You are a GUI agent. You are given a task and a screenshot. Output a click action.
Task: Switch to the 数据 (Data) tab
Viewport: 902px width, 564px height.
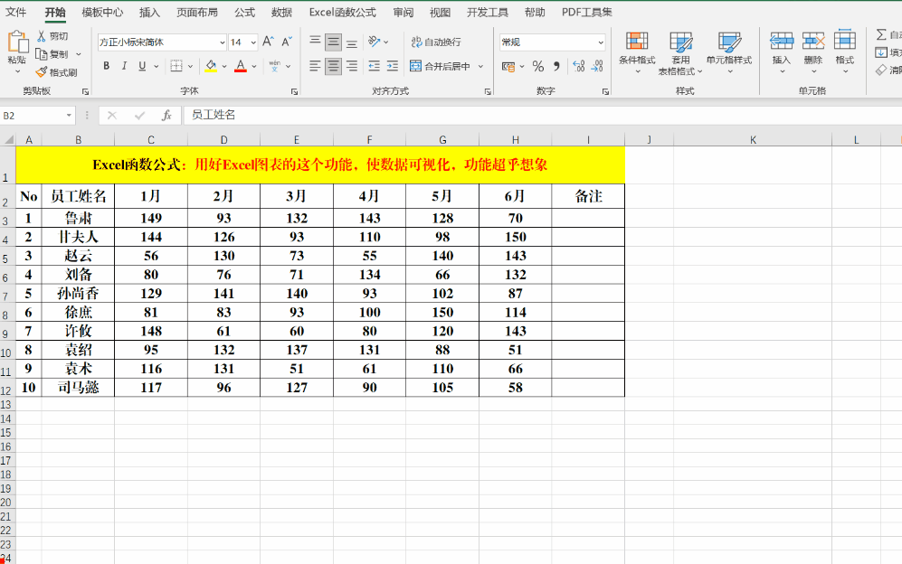(281, 12)
